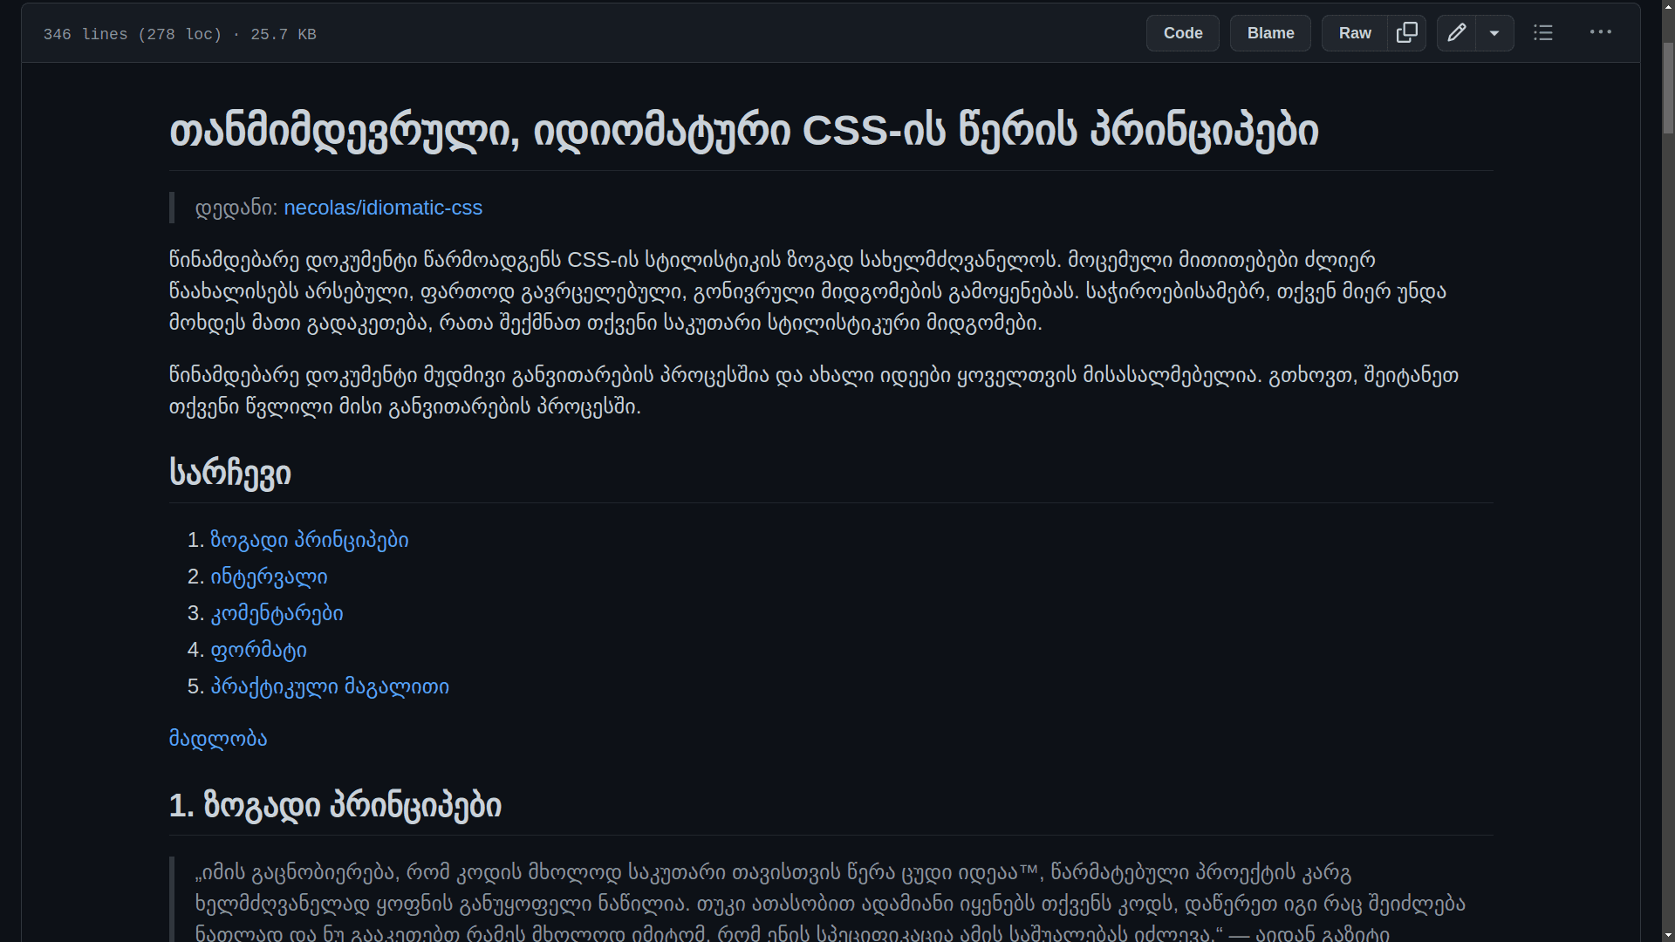This screenshot has width=1675, height=942.
Task: Click the Raw button to view raw file
Action: click(1355, 32)
